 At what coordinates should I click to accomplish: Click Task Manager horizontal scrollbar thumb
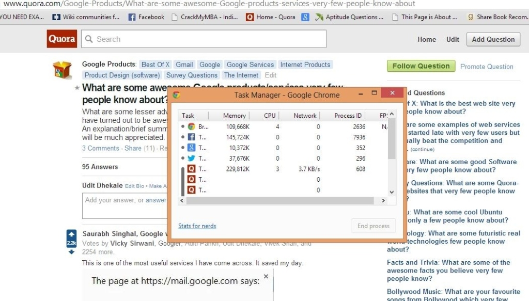[x=279, y=200]
